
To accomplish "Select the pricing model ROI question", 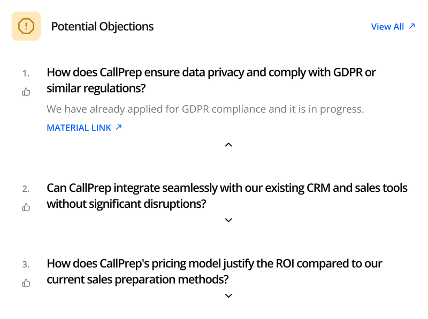I will (x=215, y=271).
